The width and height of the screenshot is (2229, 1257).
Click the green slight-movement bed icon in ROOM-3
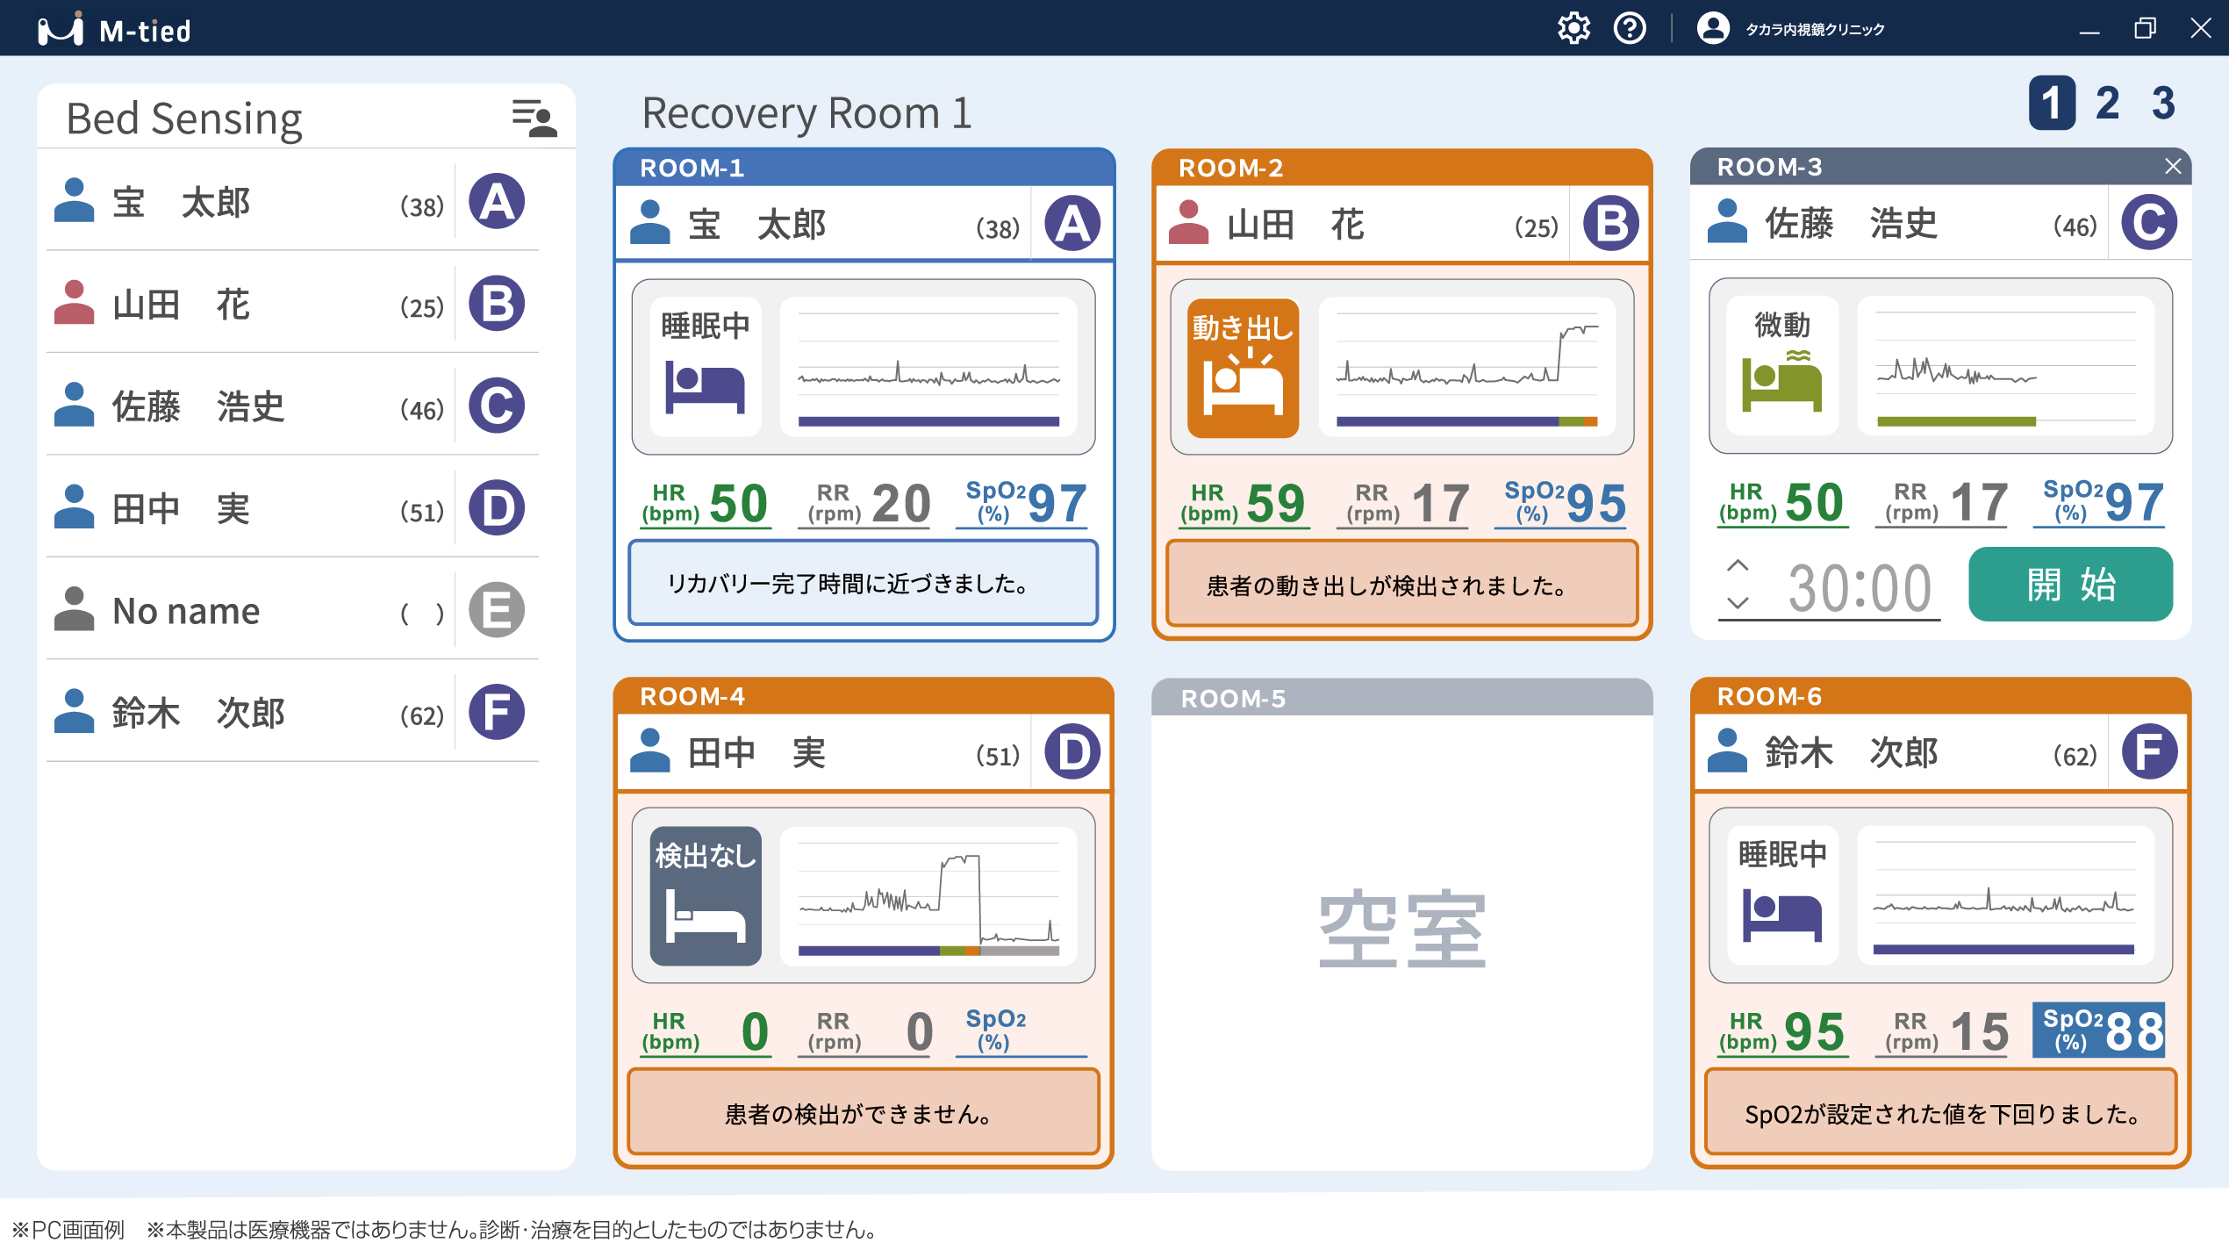point(1781,382)
